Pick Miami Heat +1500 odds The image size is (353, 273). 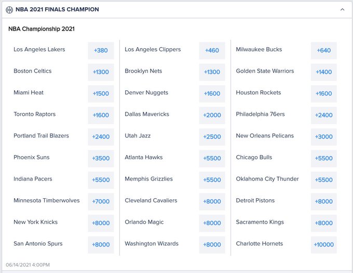(x=101, y=93)
